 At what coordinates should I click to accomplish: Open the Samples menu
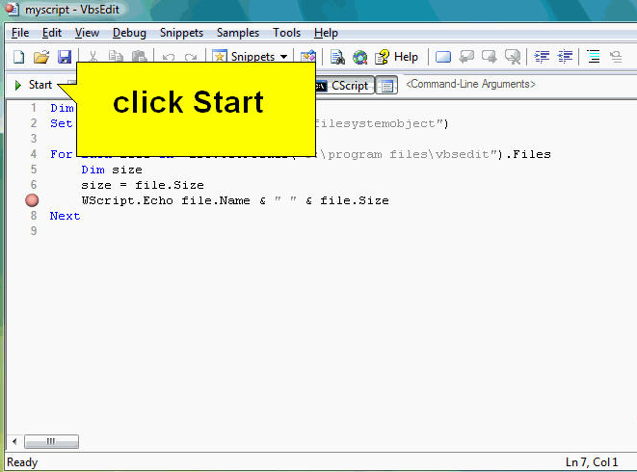238,33
